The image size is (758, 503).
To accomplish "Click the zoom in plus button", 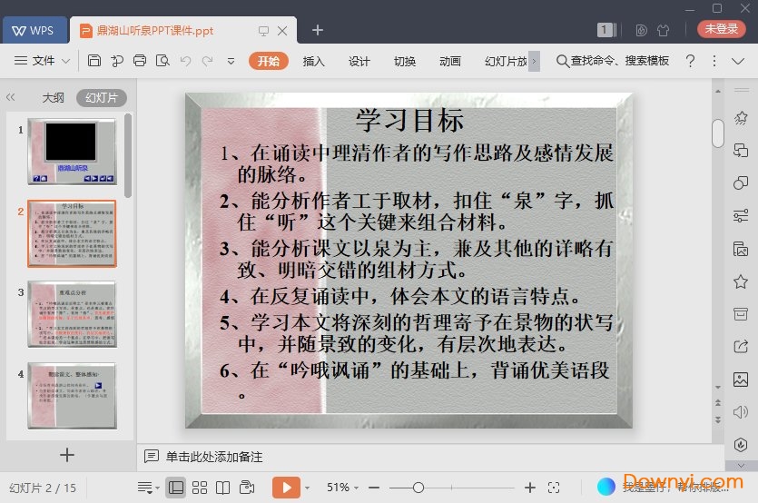I will [x=530, y=488].
